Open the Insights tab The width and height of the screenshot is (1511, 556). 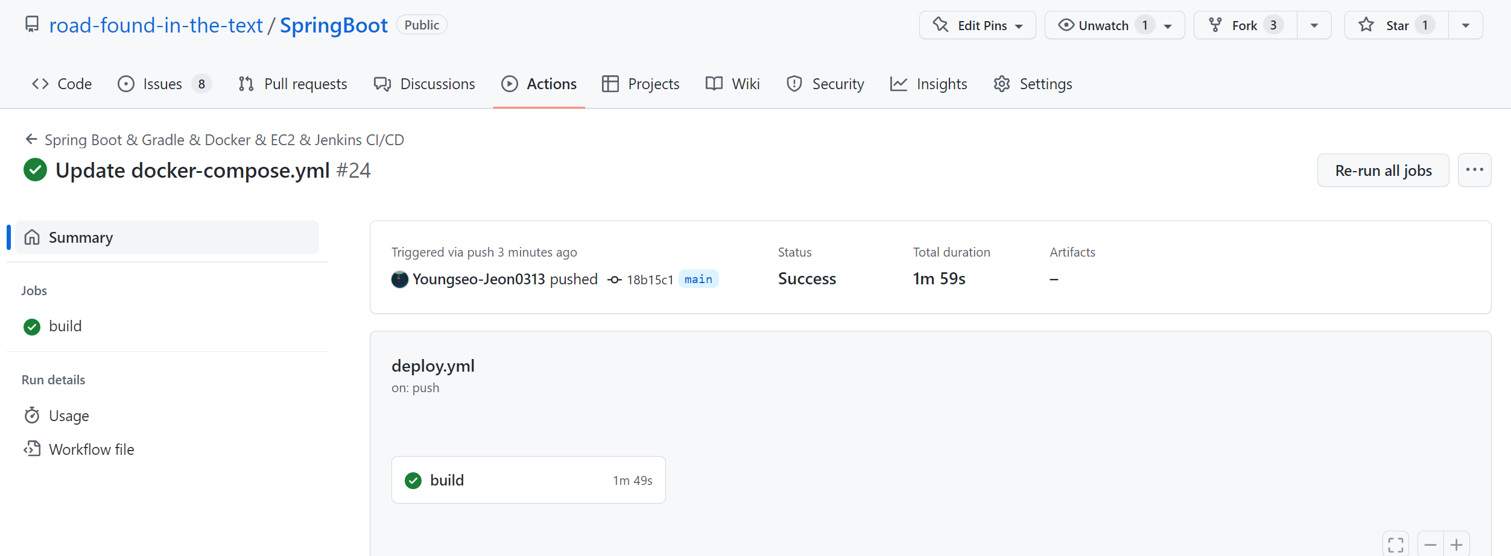click(929, 84)
